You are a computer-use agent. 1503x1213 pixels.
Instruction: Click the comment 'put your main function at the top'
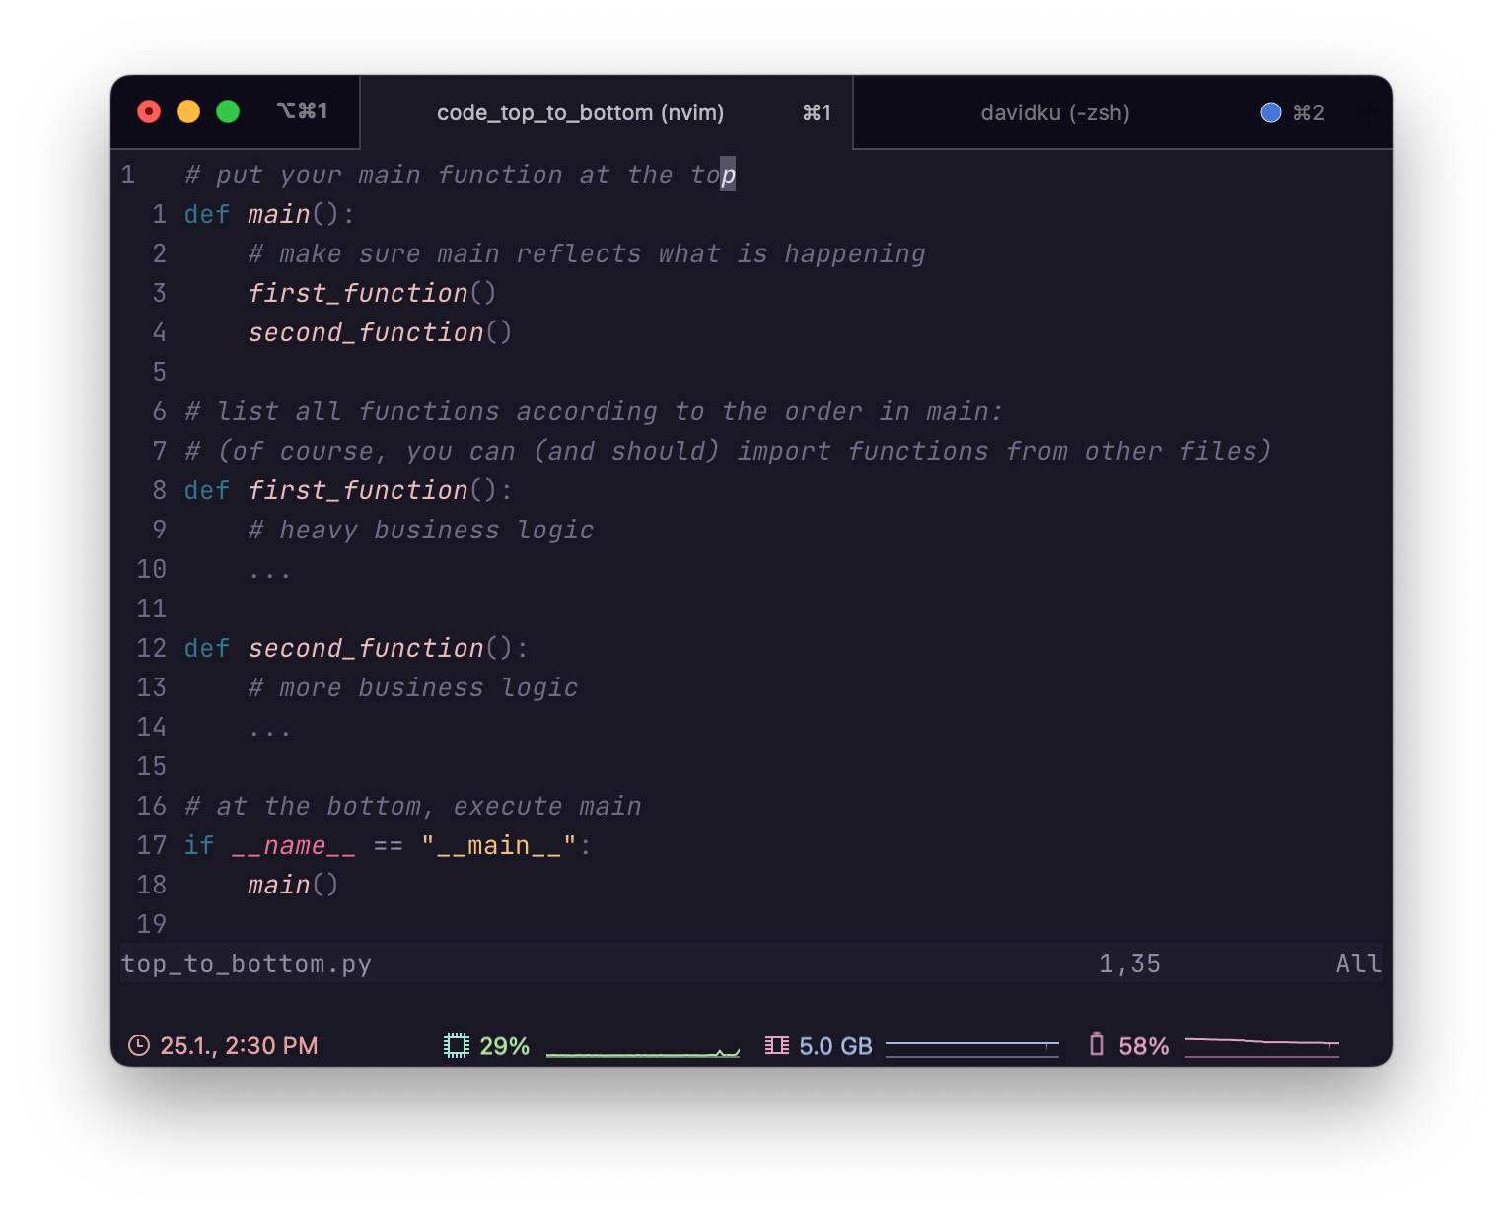(460, 175)
